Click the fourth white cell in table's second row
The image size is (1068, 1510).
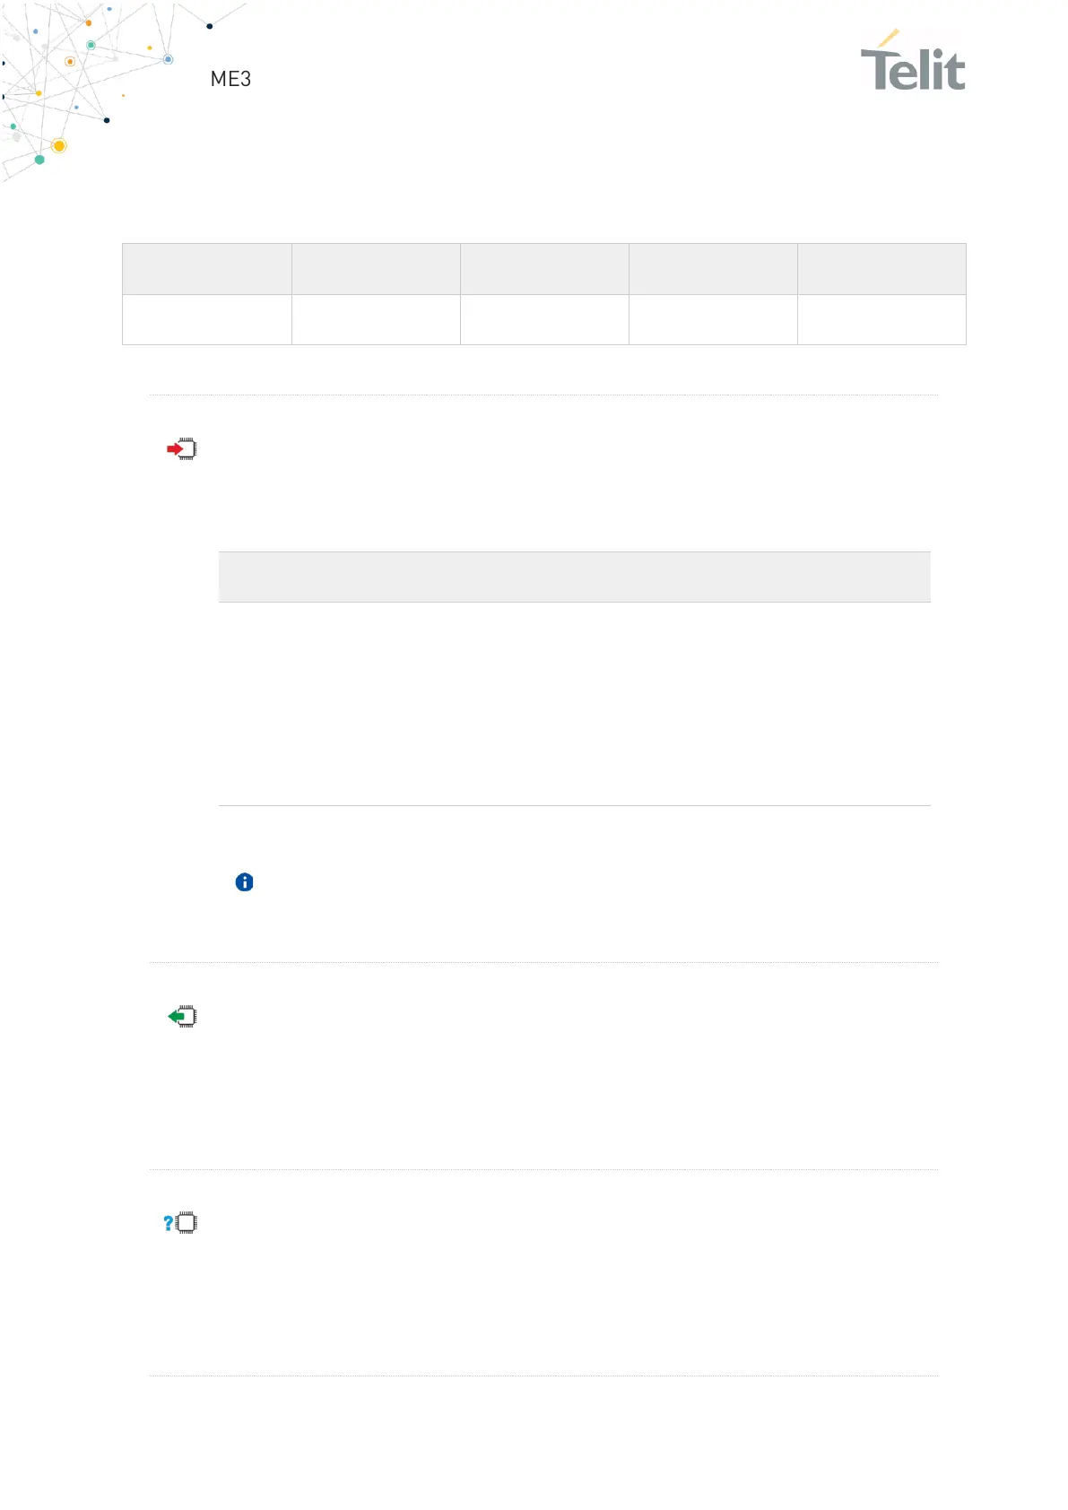[713, 320]
